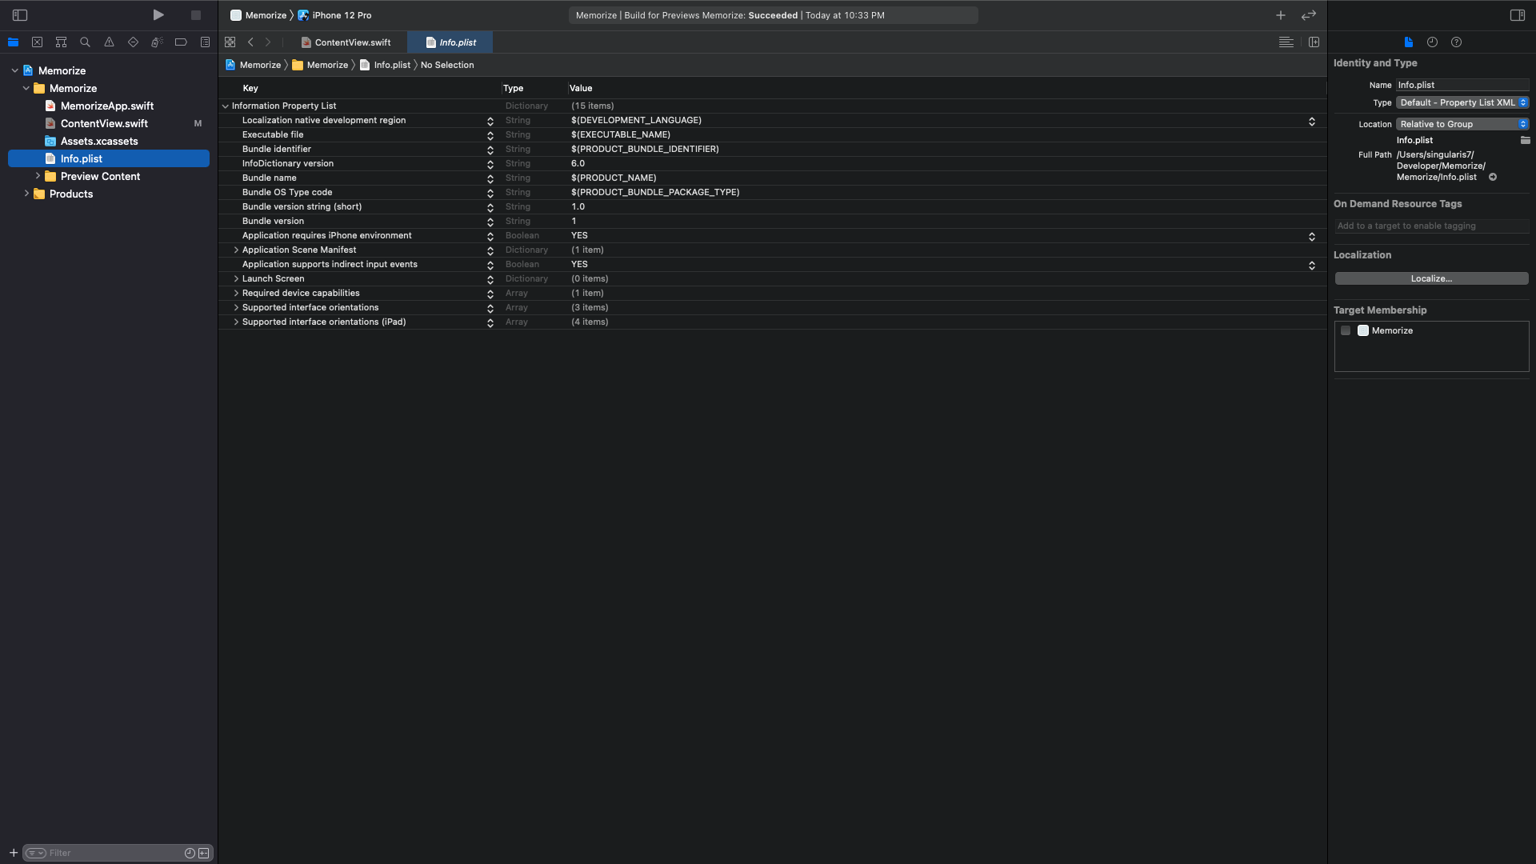Expand the Application Scene Manifest row
Image resolution: width=1536 pixels, height=864 pixels.
pyautogui.click(x=236, y=250)
